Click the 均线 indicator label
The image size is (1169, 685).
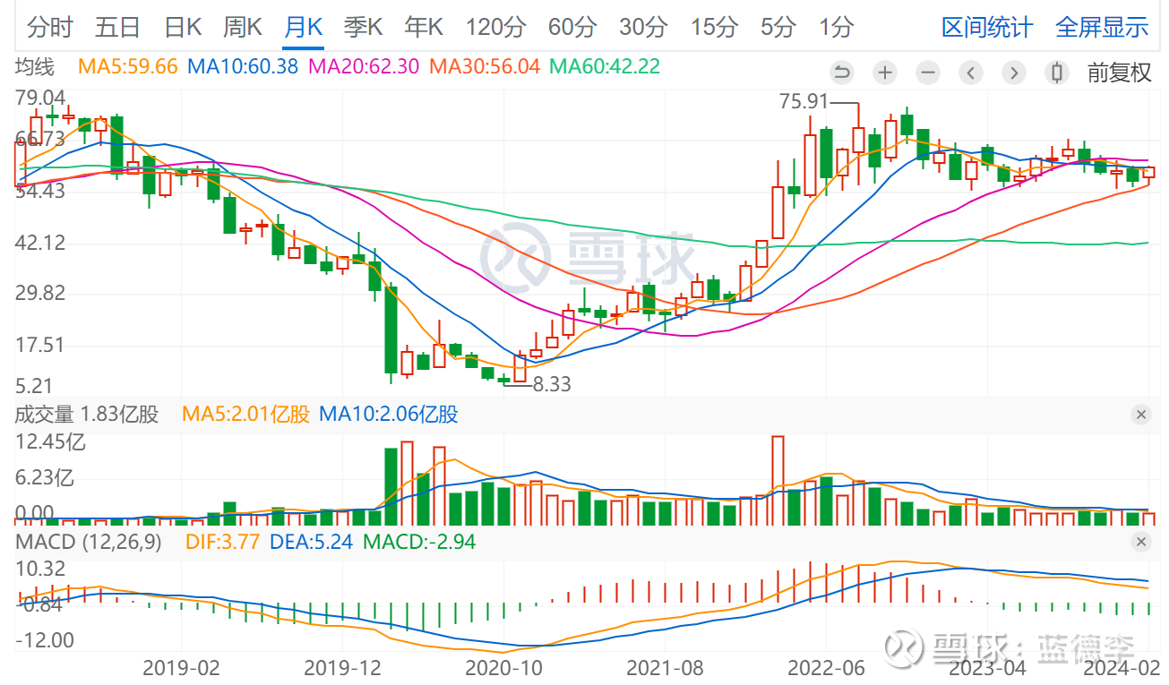pos(35,66)
